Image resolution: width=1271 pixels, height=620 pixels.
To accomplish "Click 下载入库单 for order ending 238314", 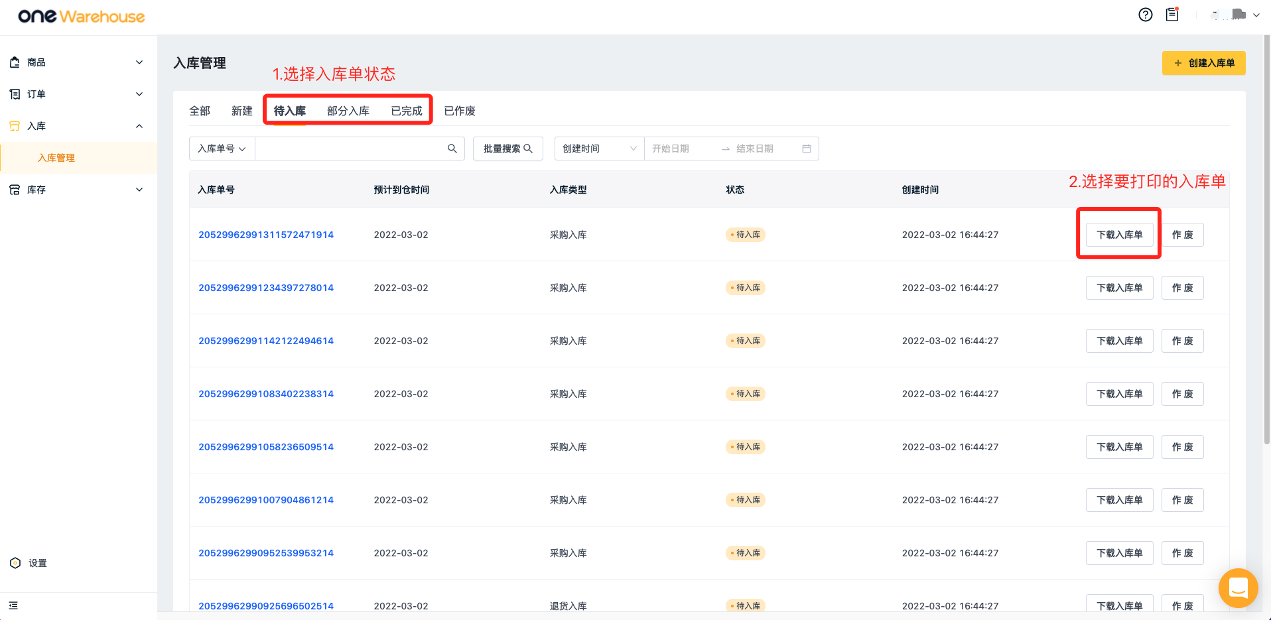I will (x=1119, y=394).
